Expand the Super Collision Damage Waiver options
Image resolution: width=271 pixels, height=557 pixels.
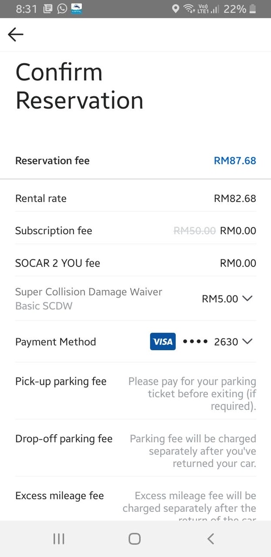[x=248, y=299]
